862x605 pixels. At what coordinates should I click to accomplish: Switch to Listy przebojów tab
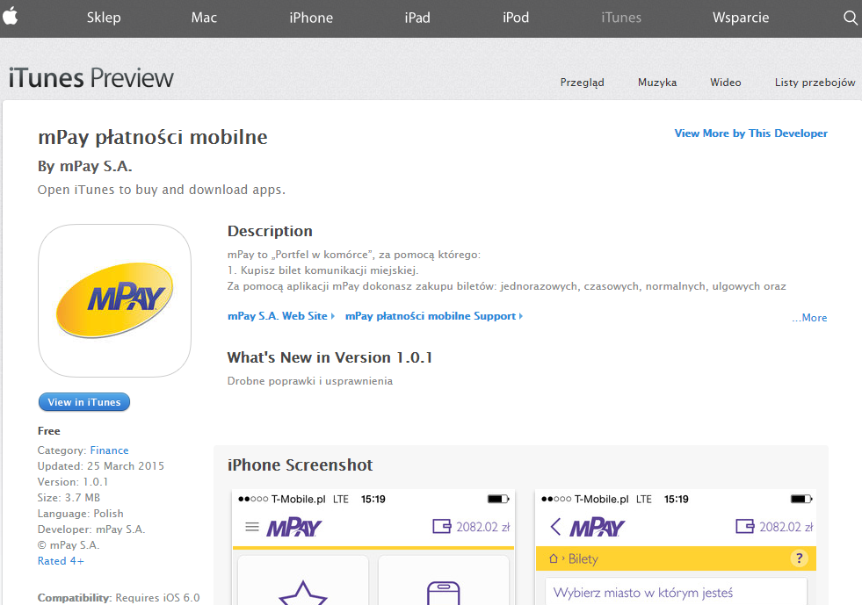[x=815, y=83]
